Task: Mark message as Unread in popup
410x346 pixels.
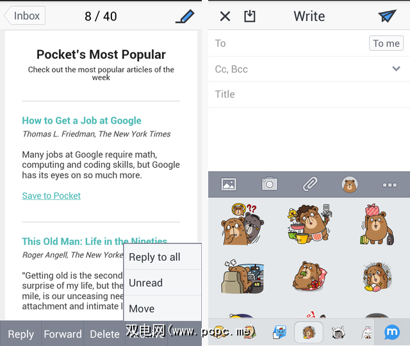Action: 162,283
